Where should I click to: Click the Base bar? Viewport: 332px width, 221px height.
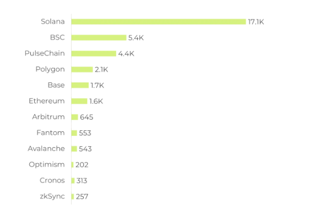point(80,85)
